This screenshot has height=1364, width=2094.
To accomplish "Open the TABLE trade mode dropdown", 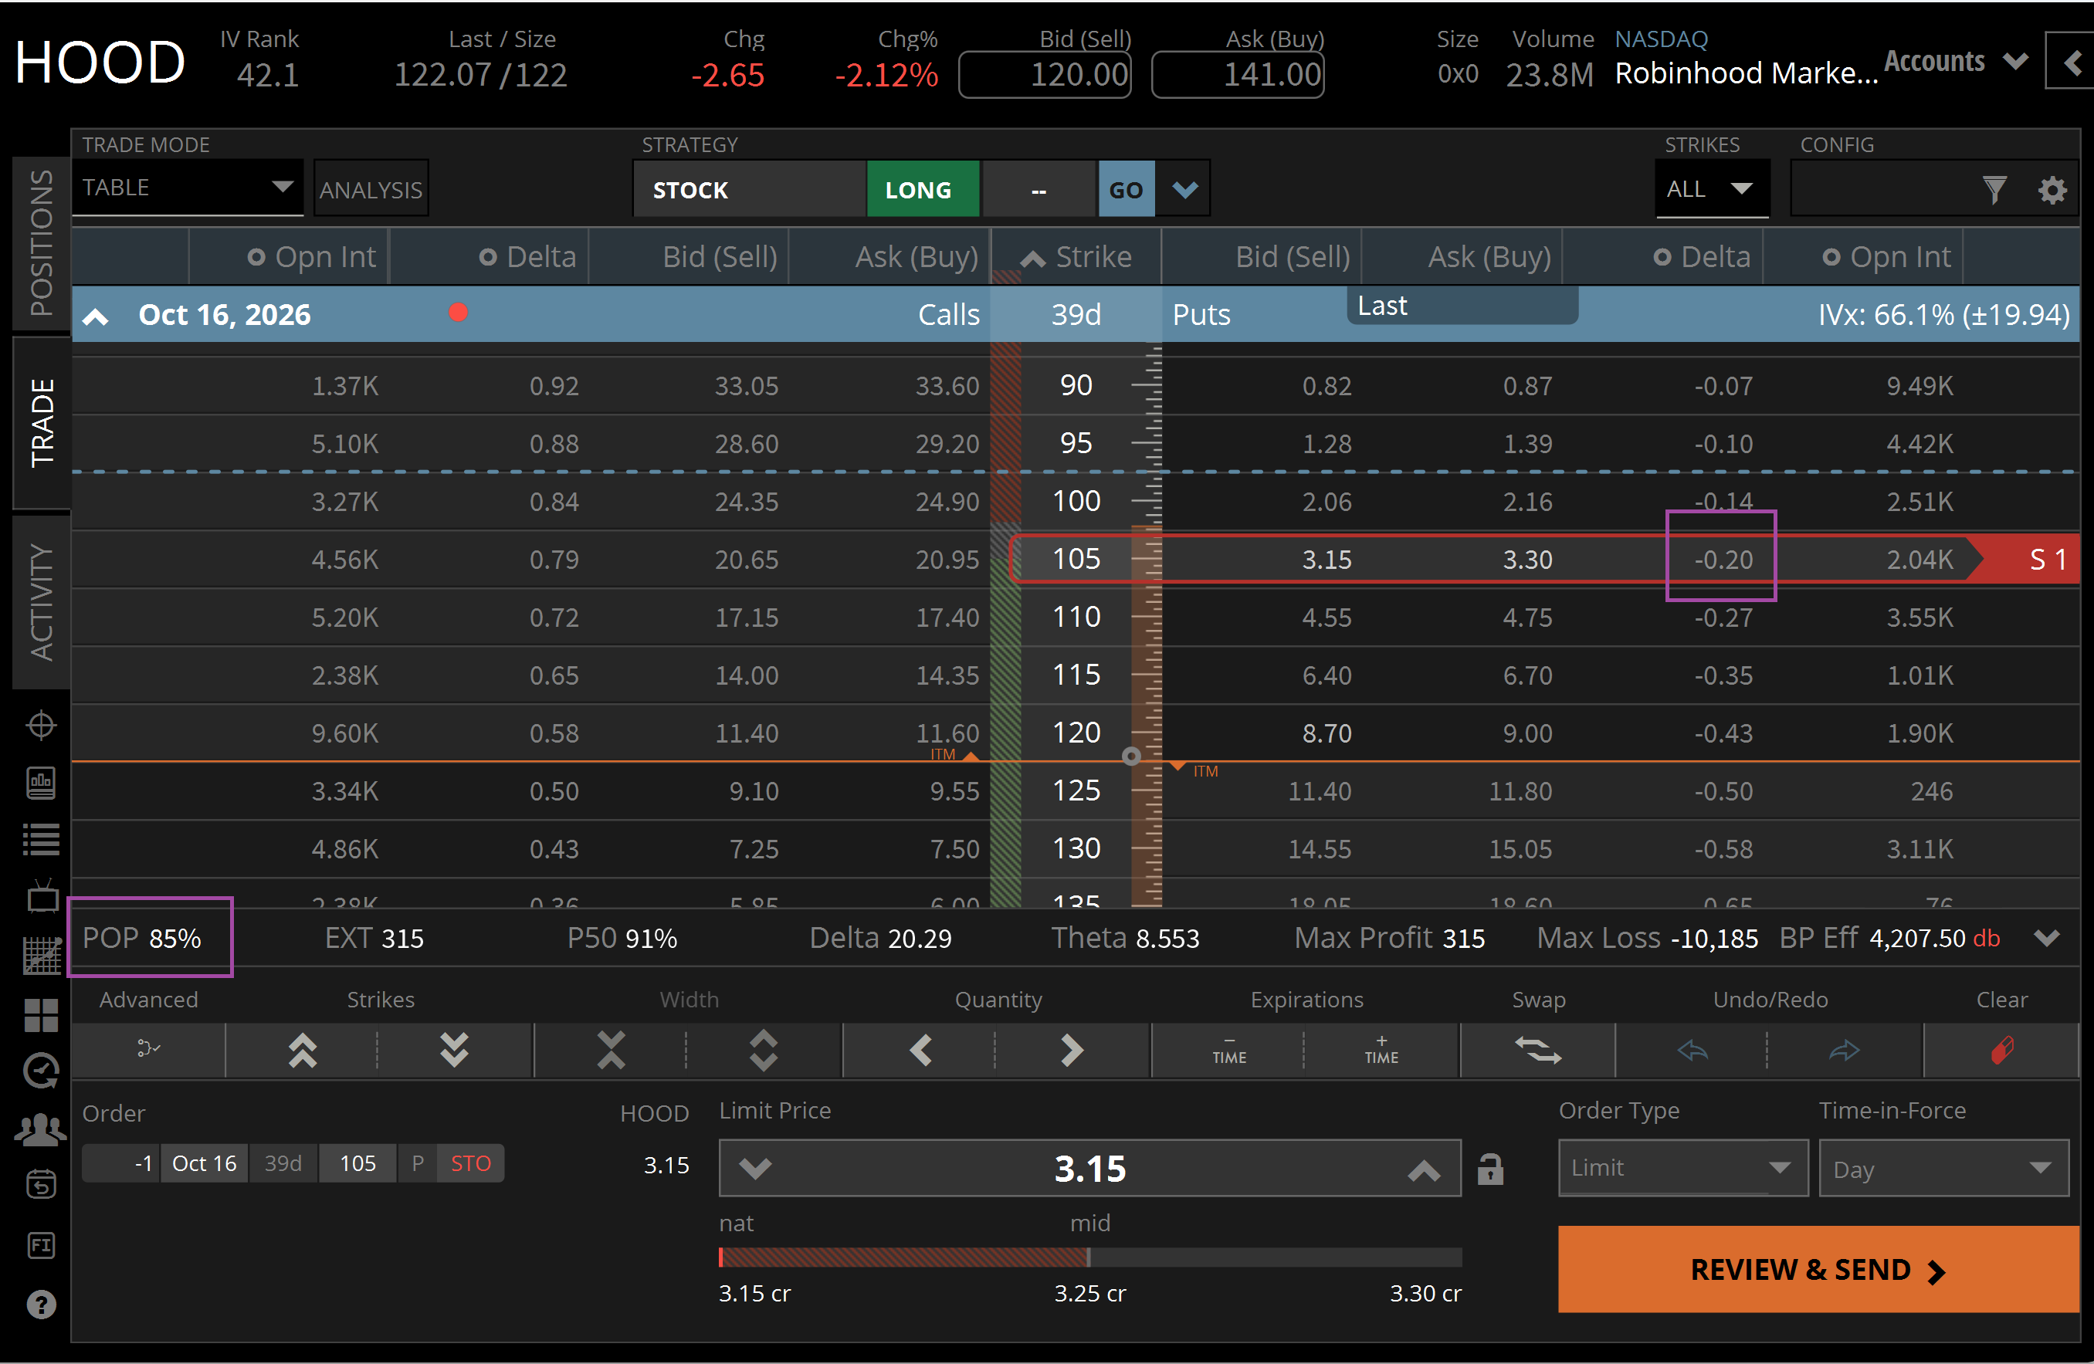I will click(x=188, y=188).
